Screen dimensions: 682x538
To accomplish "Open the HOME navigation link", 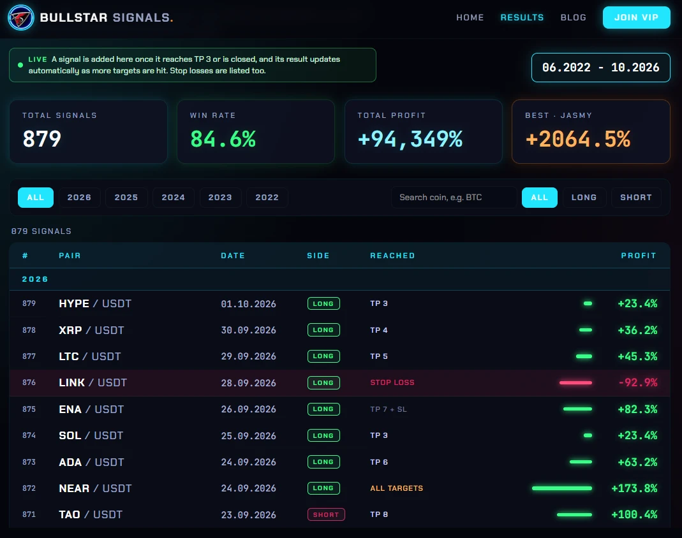I will click(x=470, y=17).
